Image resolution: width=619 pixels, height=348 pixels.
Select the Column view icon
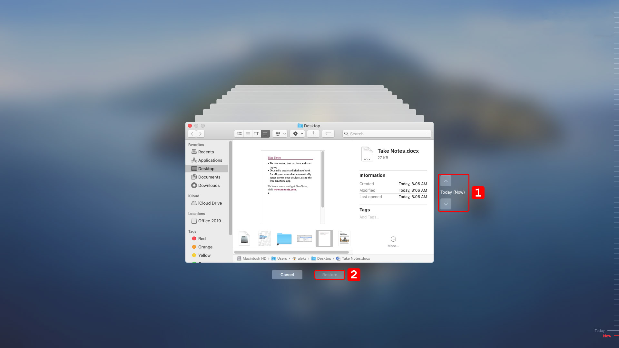(256, 134)
